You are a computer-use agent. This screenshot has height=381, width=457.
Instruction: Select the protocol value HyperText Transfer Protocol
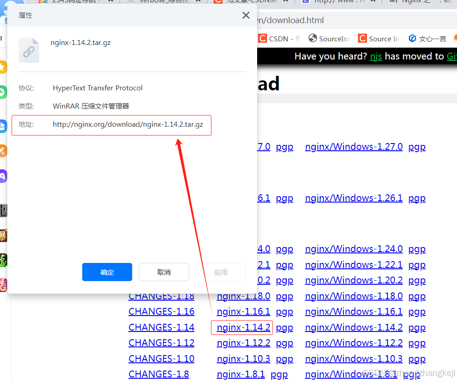pos(98,88)
